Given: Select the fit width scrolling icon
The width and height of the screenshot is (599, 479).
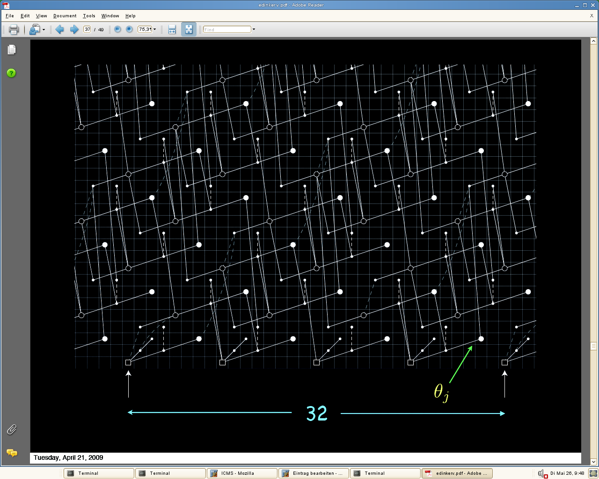Looking at the screenshot, I should pyautogui.click(x=172, y=29).
